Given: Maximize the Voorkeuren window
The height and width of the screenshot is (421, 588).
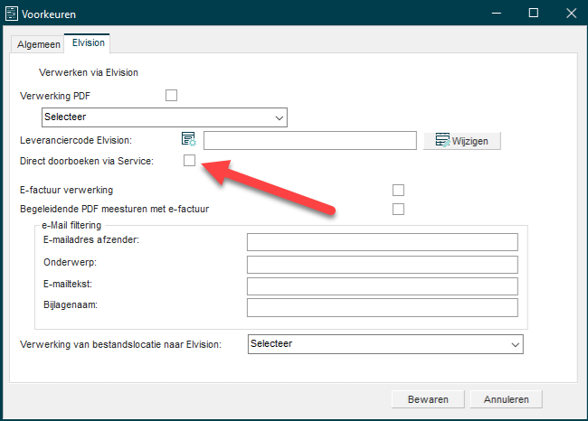Looking at the screenshot, I should 533,14.
